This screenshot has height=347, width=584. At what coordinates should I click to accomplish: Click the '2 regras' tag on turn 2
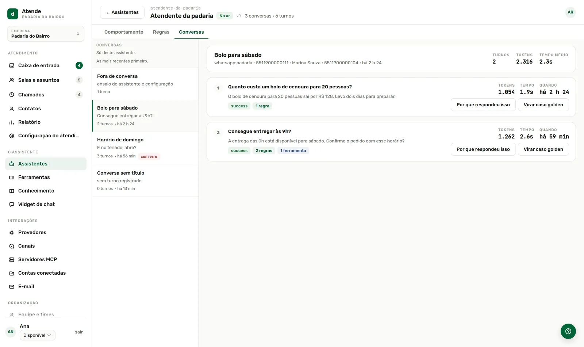(x=264, y=151)
